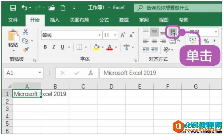Image resolution: width=223 pixels, height=135 pixels.
Task: Open the borders dropdown arrow
Action: point(86,47)
